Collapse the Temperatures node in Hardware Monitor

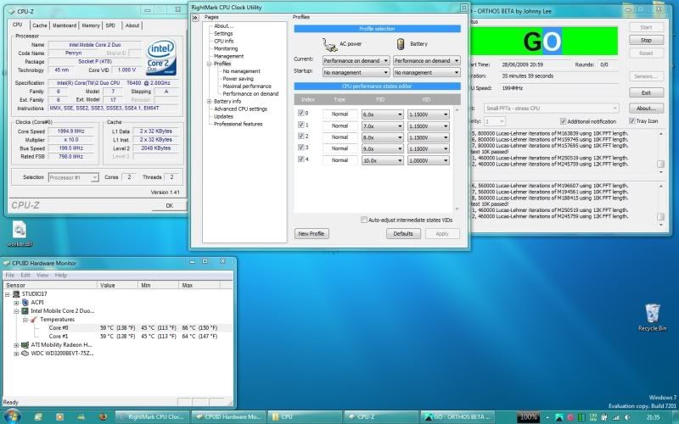coord(25,320)
